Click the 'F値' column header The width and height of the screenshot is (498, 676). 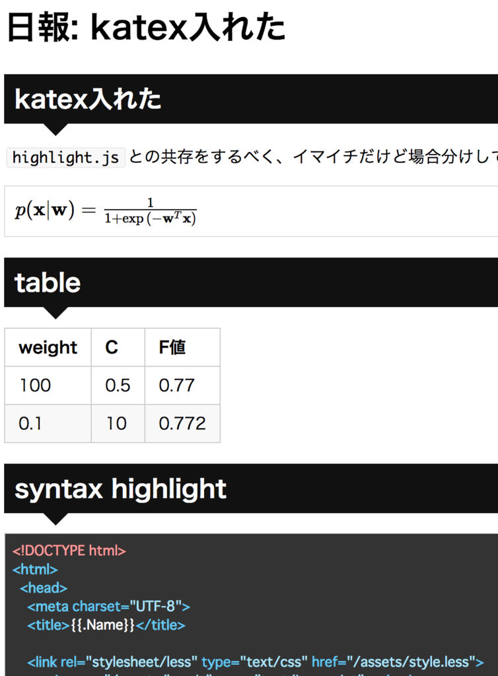182,347
